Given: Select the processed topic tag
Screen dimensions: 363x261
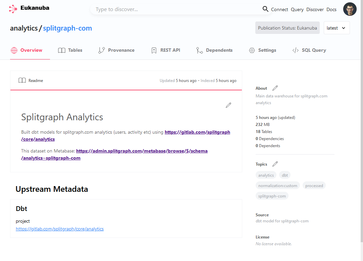Looking at the screenshot, I should pos(314,186).
